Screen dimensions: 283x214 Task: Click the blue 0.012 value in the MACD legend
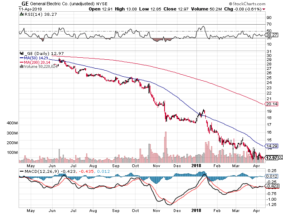[103, 172]
